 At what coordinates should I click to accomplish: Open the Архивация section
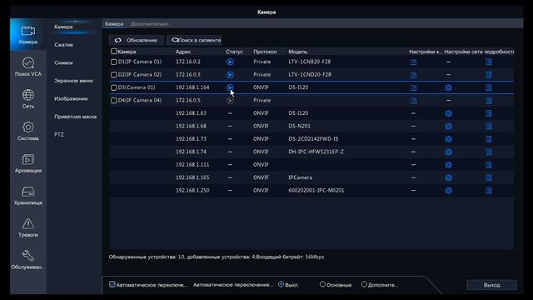click(27, 163)
